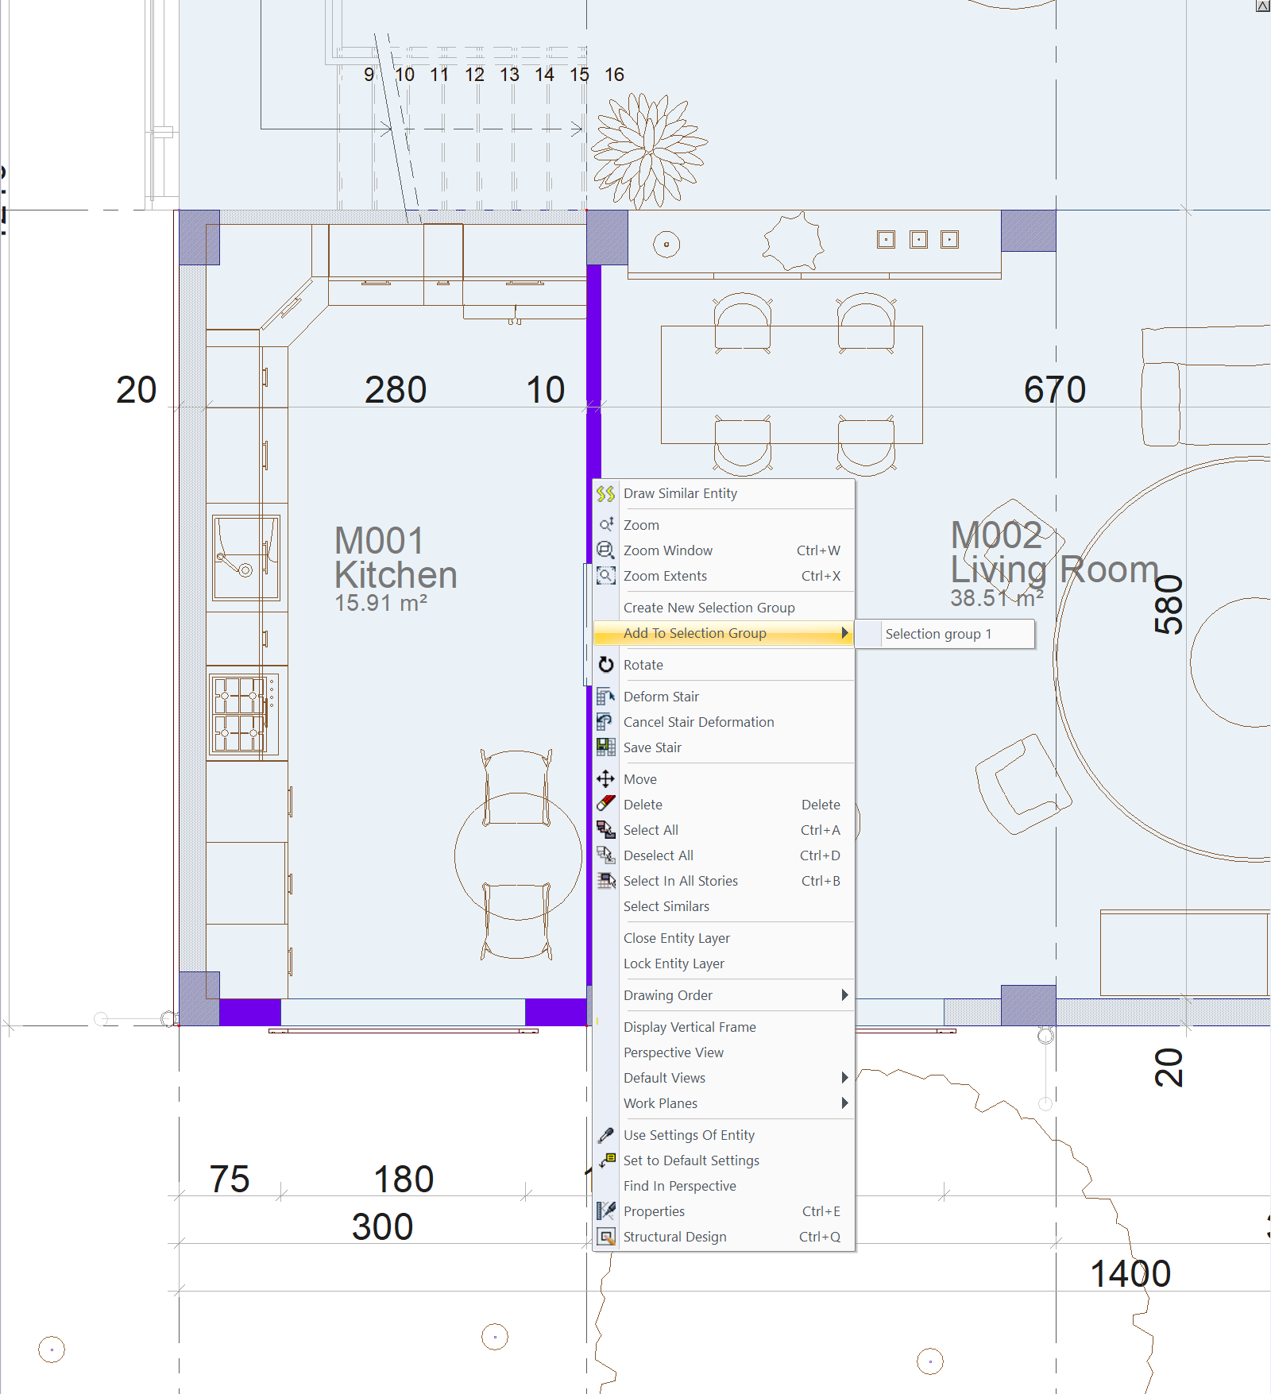Switch to Perspective View
Image resolution: width=1271 pixels, height=1394 pixels.
[x=724, y=1052]
